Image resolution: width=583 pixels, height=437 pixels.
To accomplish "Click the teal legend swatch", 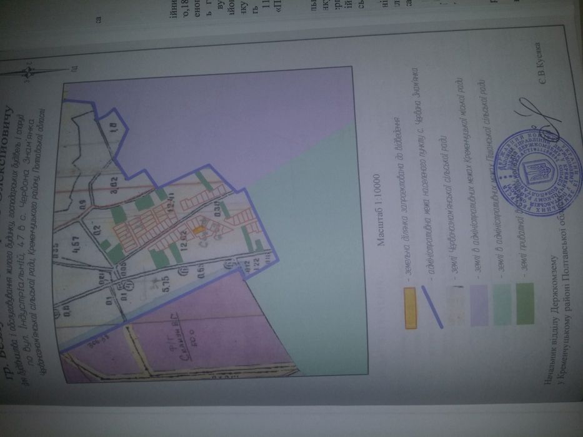I will pos(502,305).
